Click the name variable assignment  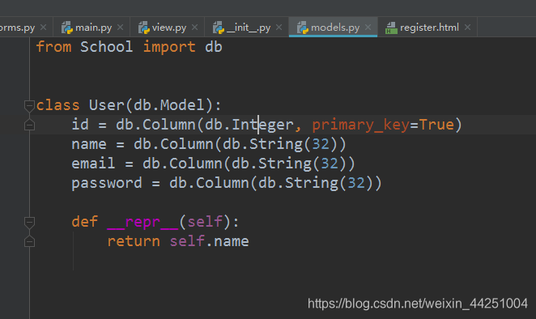tap(89, 144)
